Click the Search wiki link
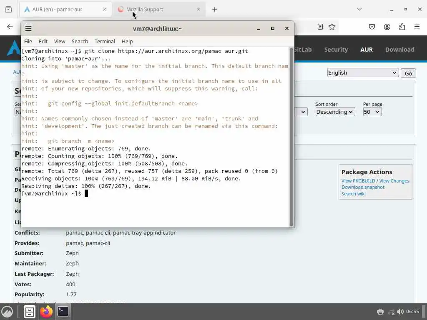 point(353,194)
